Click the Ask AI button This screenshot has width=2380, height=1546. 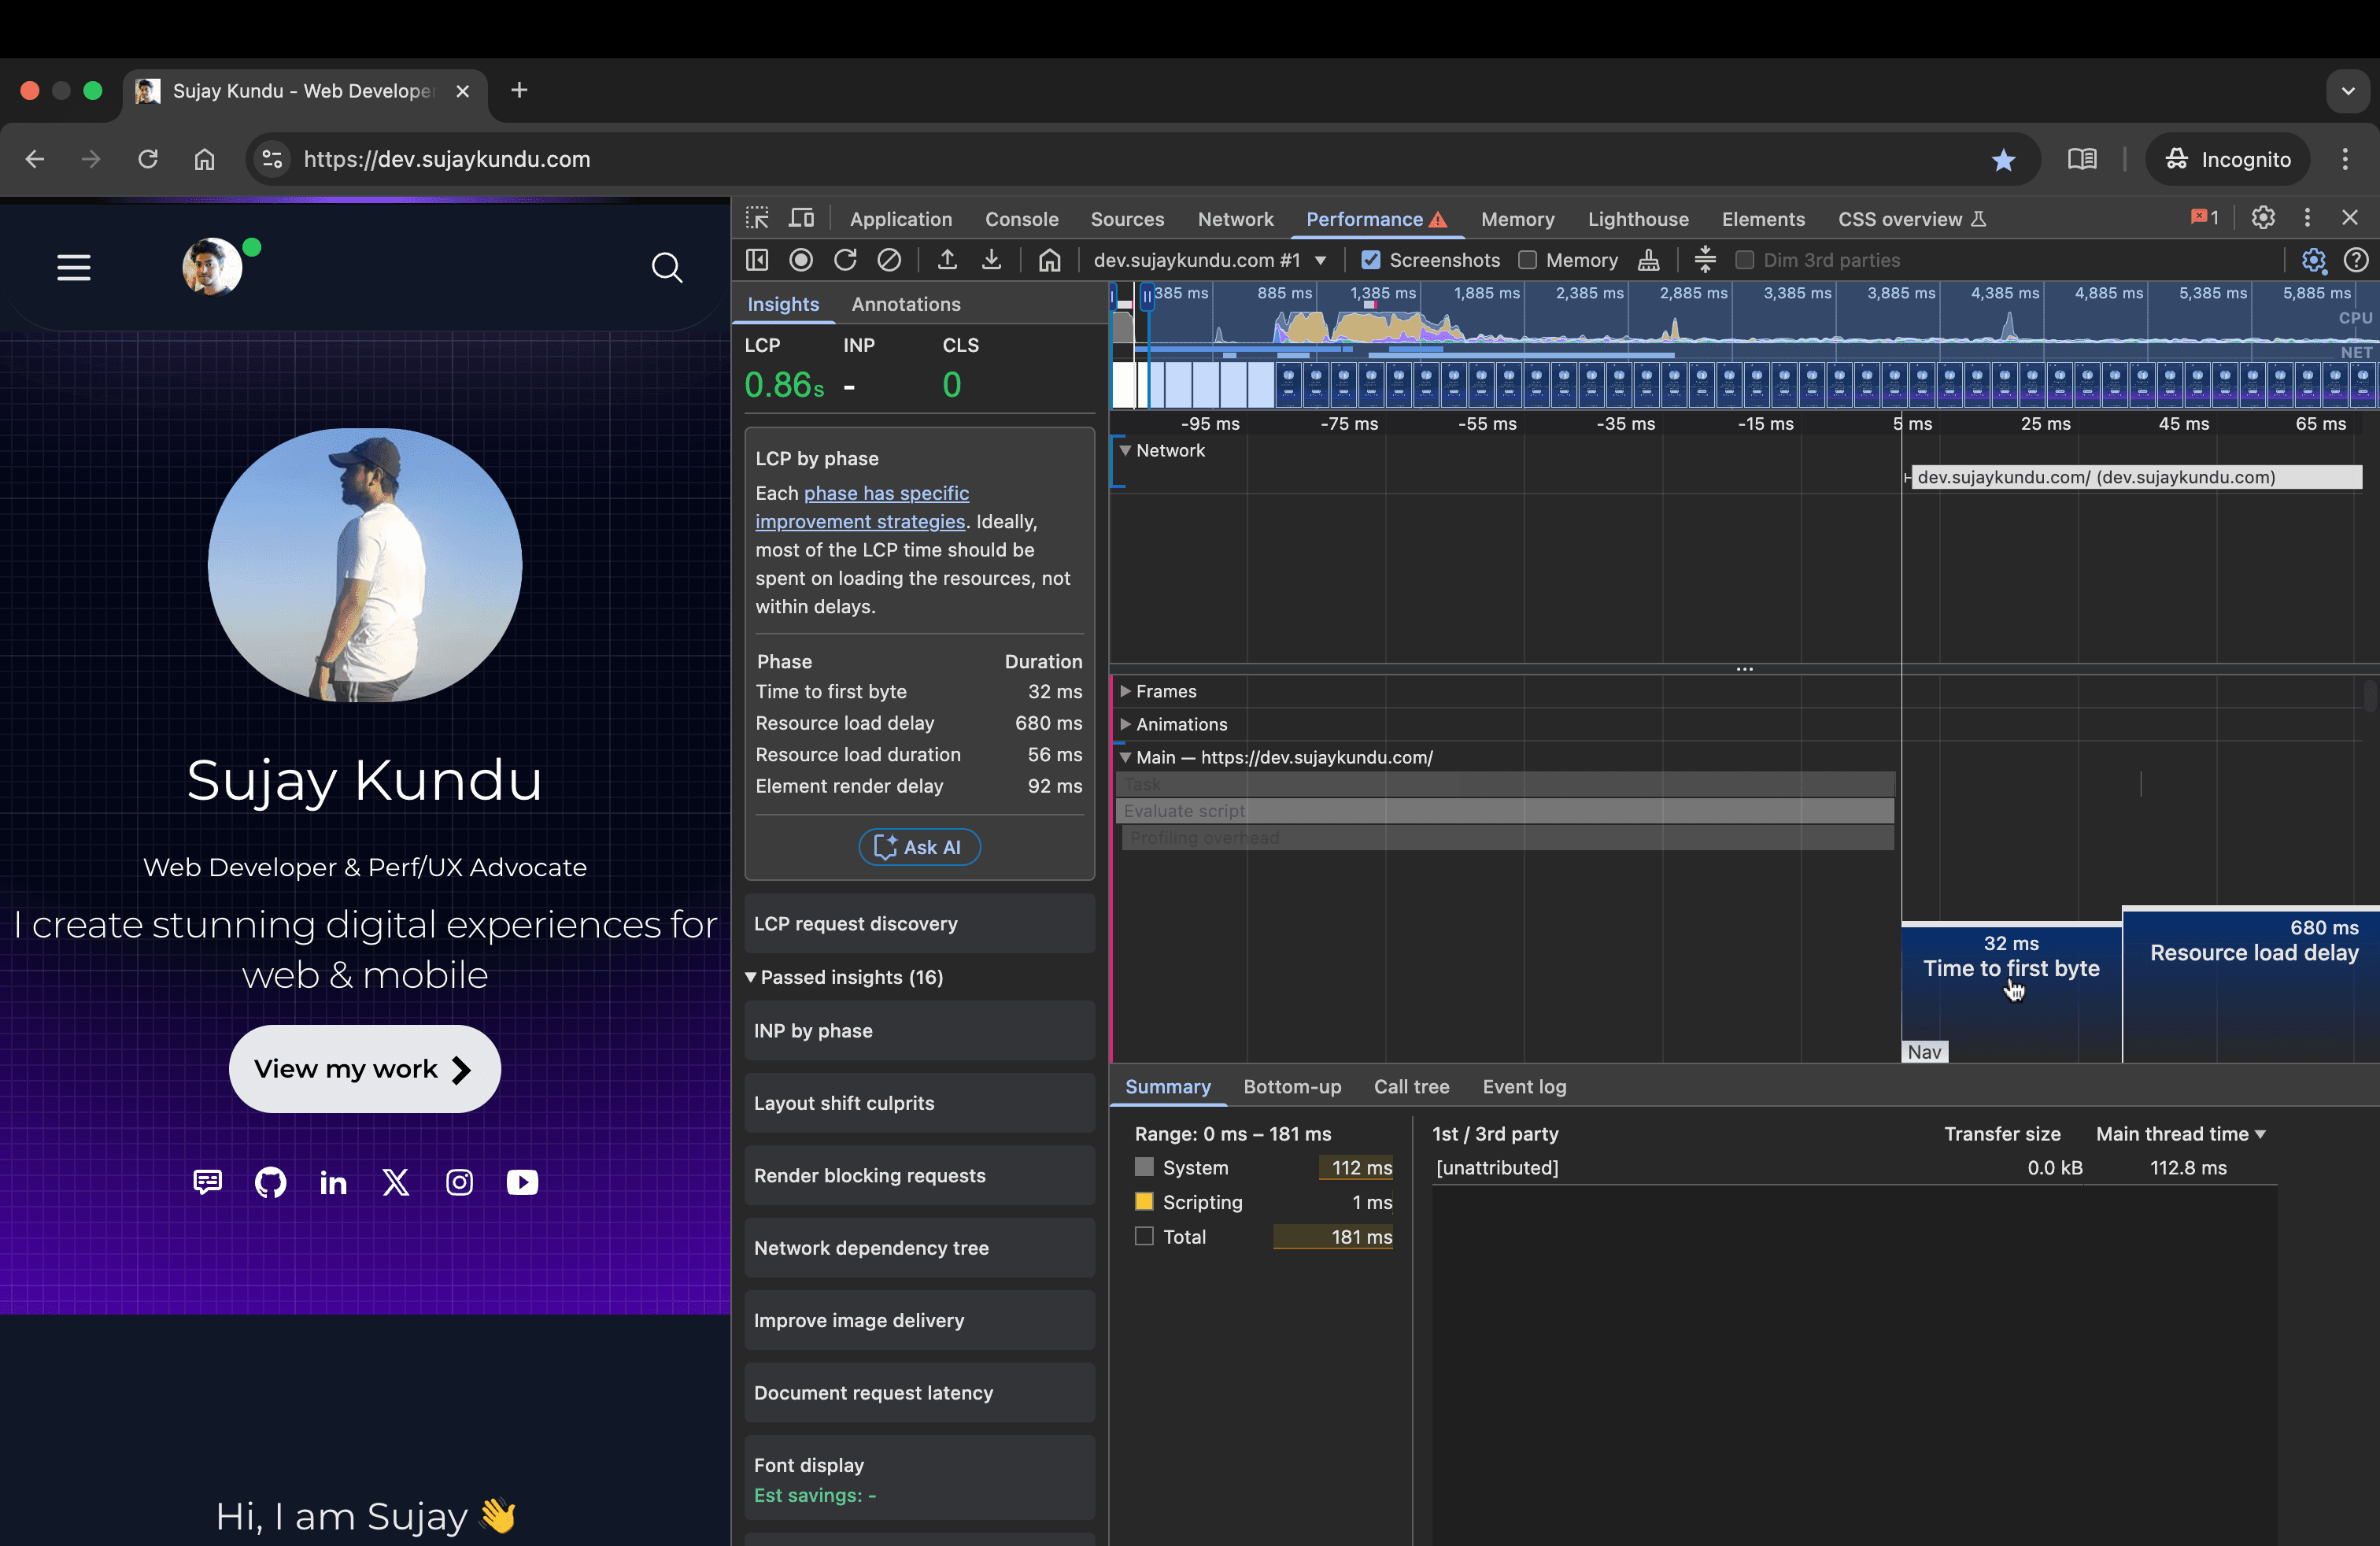[x=919, y=847]
